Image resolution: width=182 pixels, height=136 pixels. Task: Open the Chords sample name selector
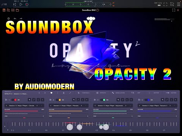[22, 105]
